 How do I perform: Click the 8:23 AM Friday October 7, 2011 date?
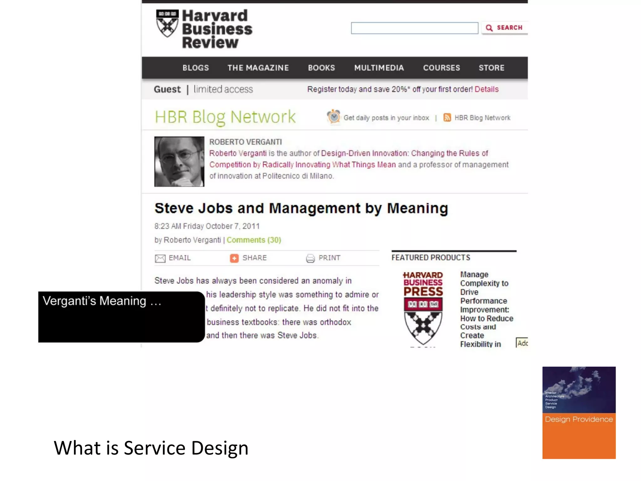point(207,226)
